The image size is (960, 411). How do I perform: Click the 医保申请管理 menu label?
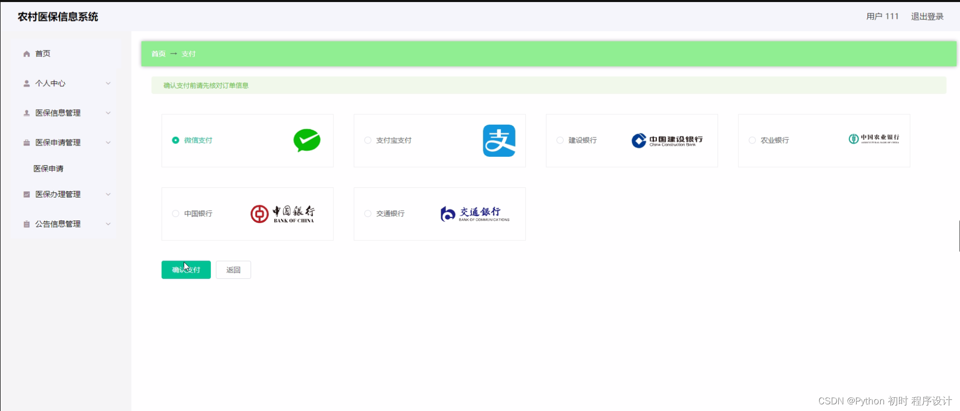58,142
